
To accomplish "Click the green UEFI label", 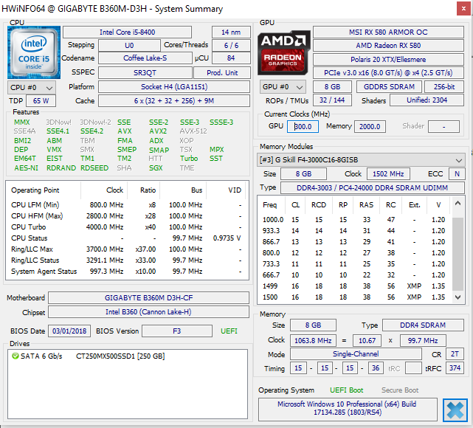I will point(229,331).
